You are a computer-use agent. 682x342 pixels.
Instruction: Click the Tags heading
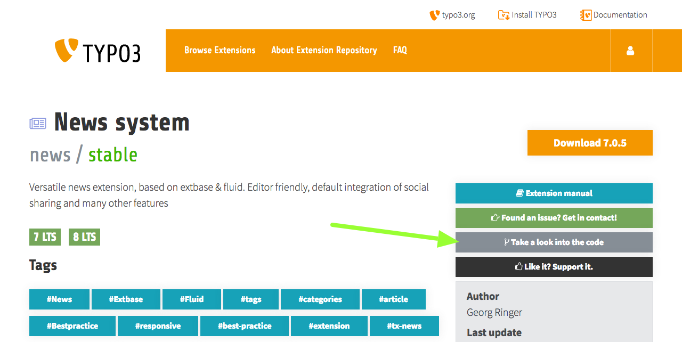(43, 265)
